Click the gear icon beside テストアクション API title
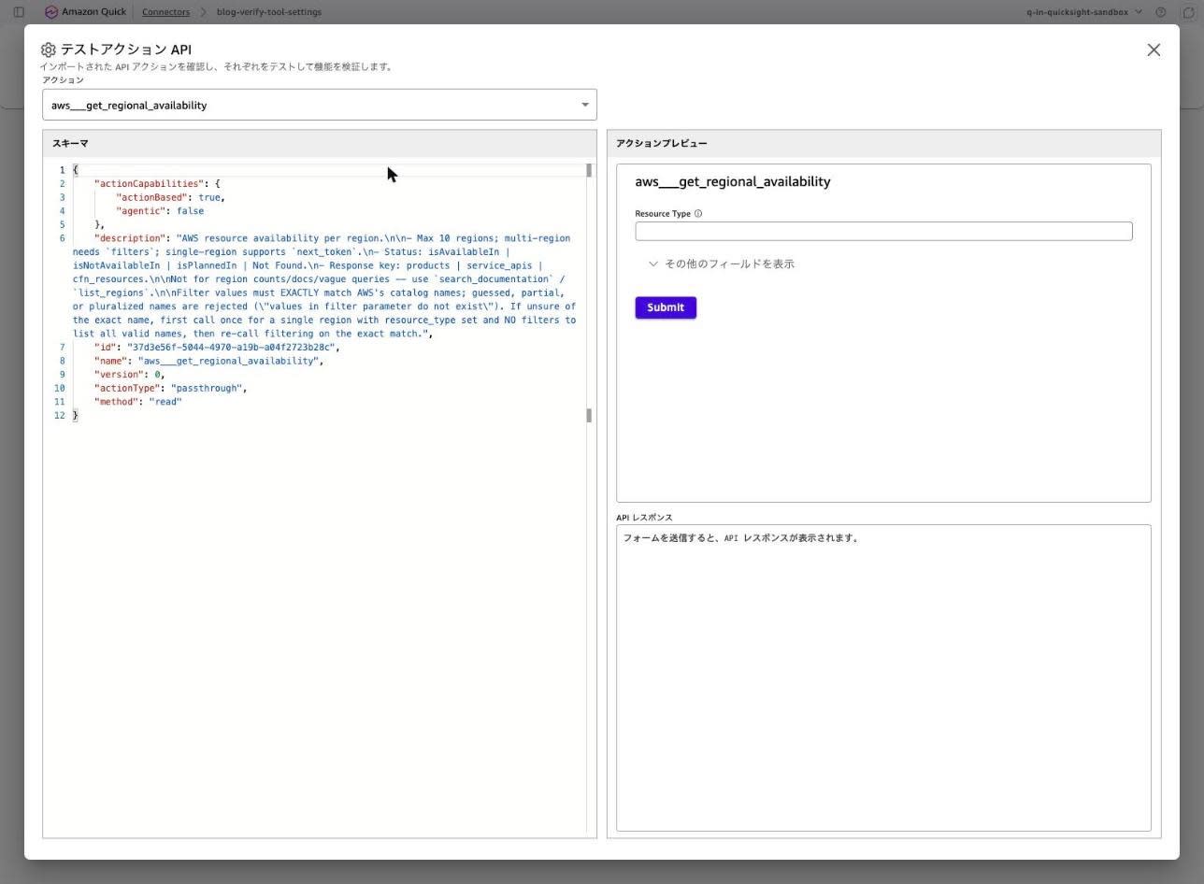This screenshot has height=884, width=1204. 49,50
